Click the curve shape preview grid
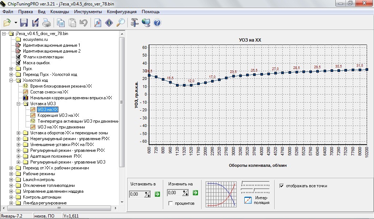Viewport: 374px width, 219px height. click(x=221, y=194)
